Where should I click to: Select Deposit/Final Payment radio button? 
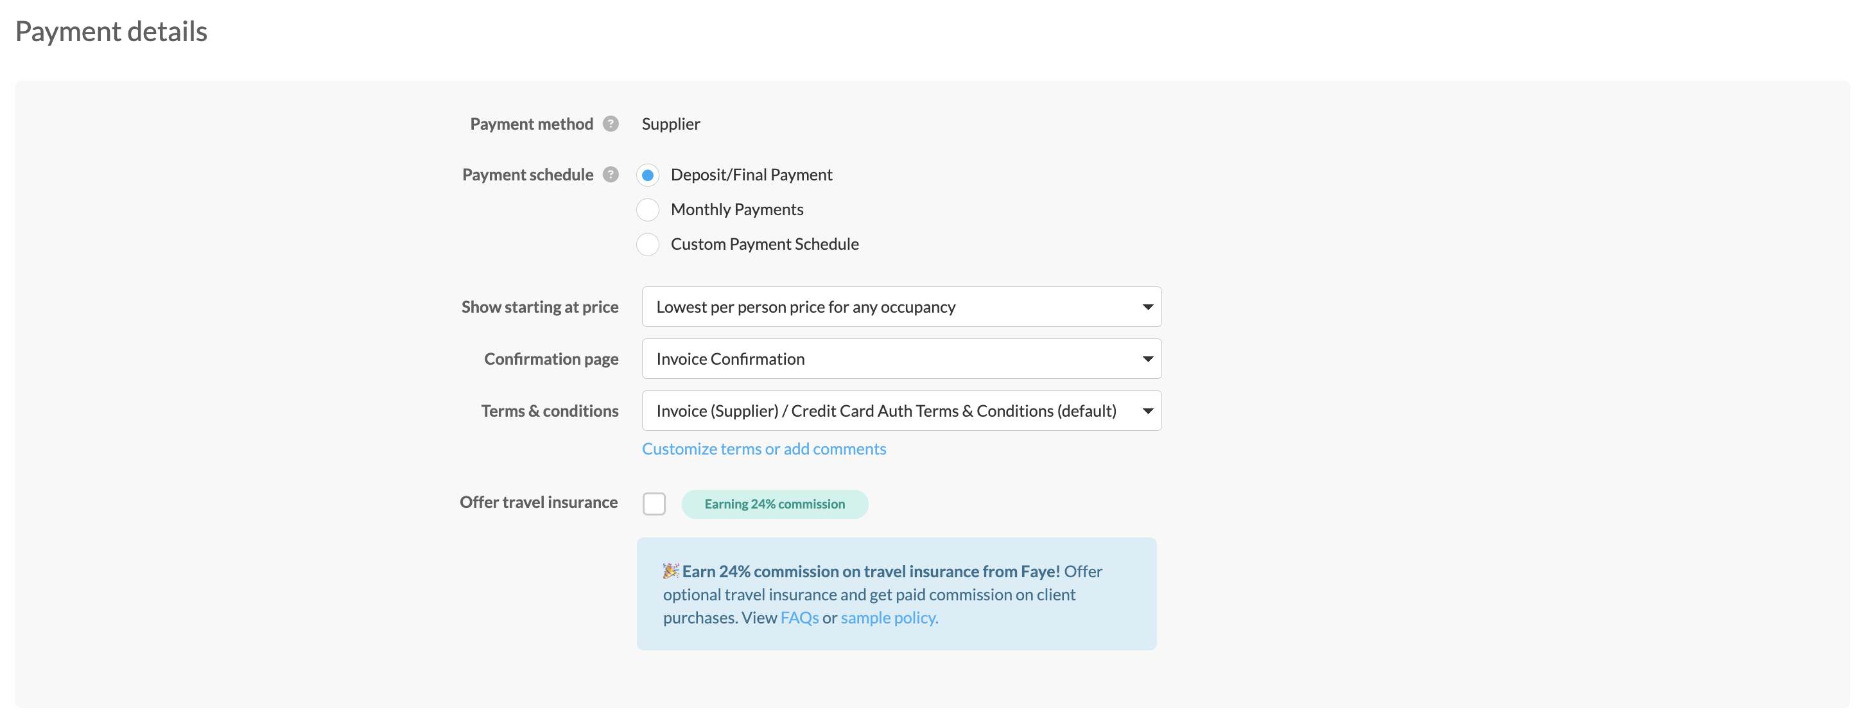click(x=648, y=175)
